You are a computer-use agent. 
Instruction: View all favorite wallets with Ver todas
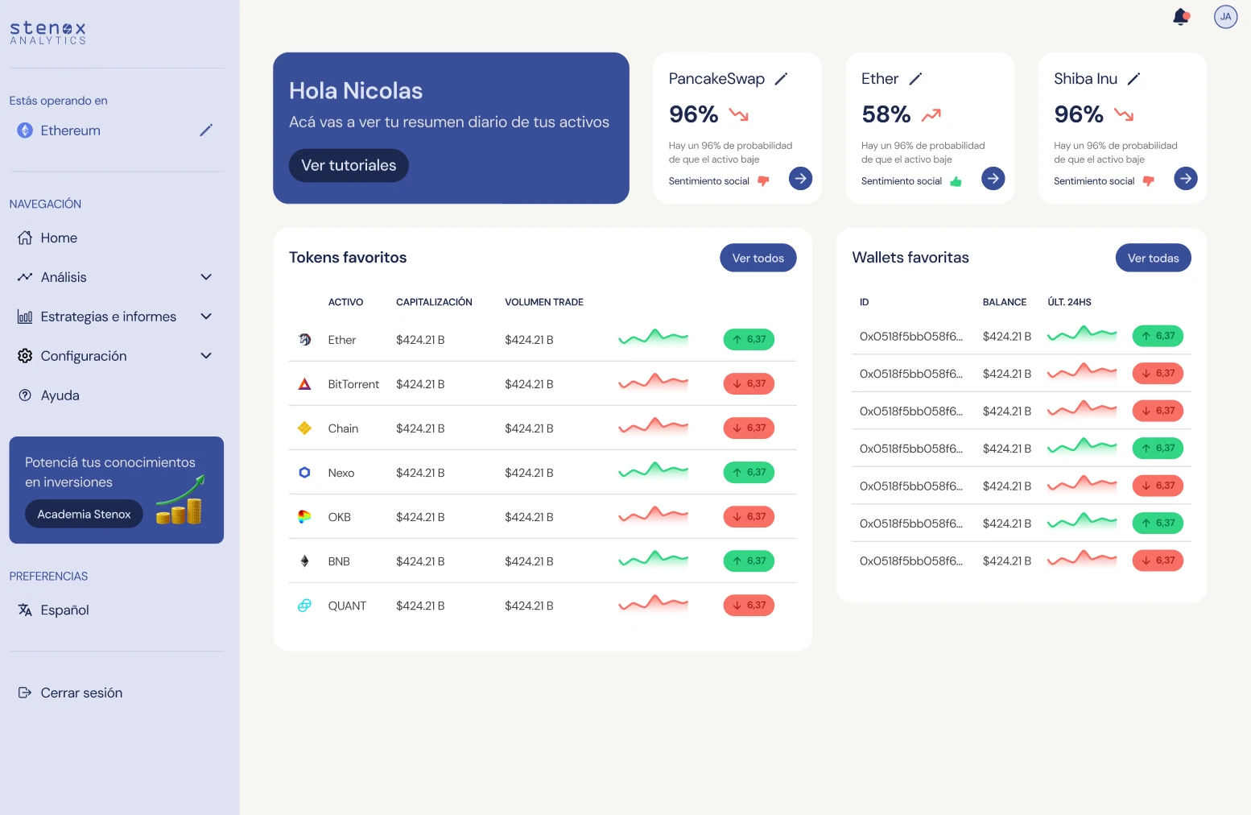(1153, 258)
